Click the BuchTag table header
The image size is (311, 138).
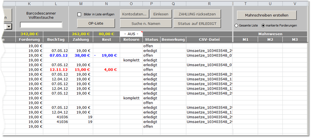click(x=56, y=39)
